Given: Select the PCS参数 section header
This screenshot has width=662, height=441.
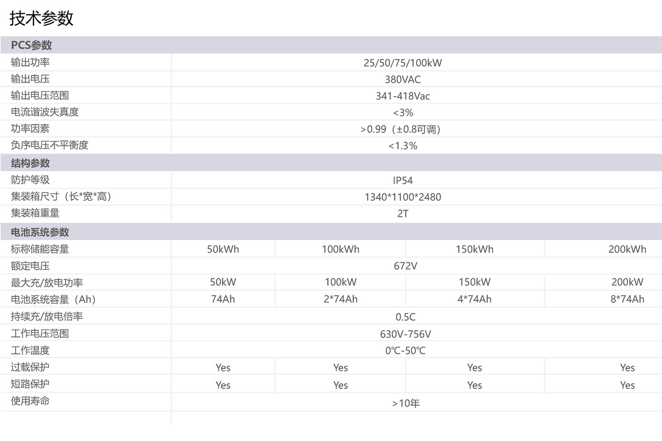Looking at the screenshot, I should point(31,45).
